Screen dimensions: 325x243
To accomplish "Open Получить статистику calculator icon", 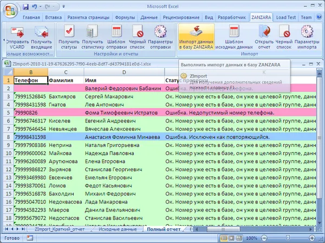I will click(92, 32).
